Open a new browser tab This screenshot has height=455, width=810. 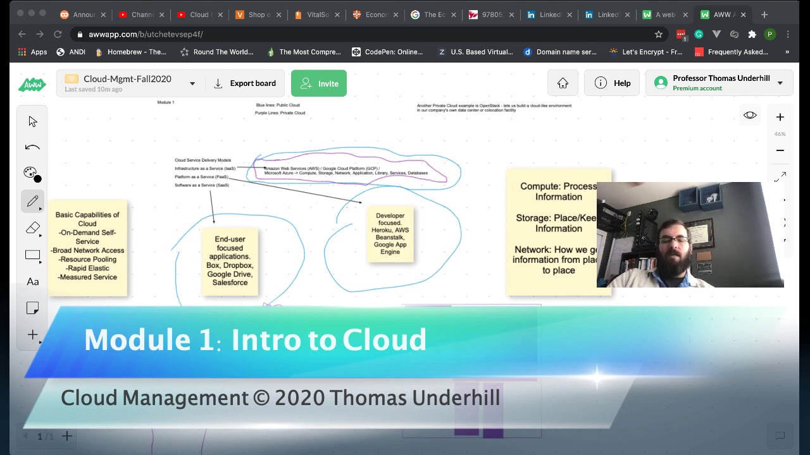(764, 15)
